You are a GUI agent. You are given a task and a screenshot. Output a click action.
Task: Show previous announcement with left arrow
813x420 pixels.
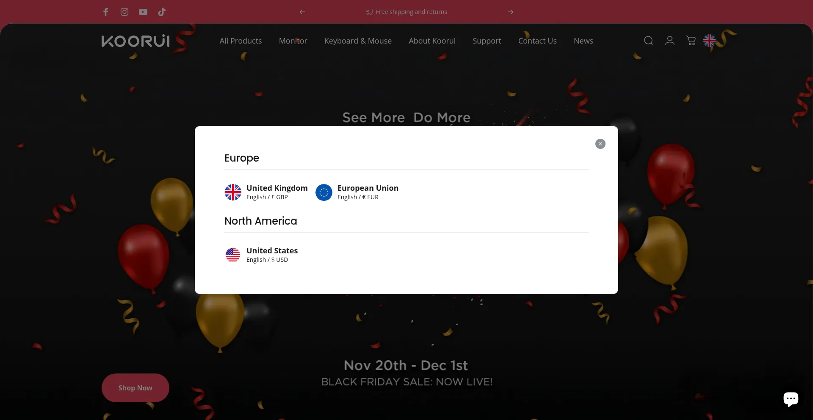click(x=302, y=12)
